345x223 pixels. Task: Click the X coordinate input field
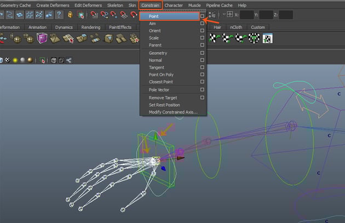(x=247, y=15)
